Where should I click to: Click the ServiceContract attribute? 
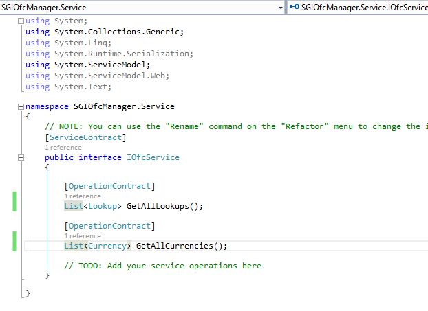tap(85, 137)
